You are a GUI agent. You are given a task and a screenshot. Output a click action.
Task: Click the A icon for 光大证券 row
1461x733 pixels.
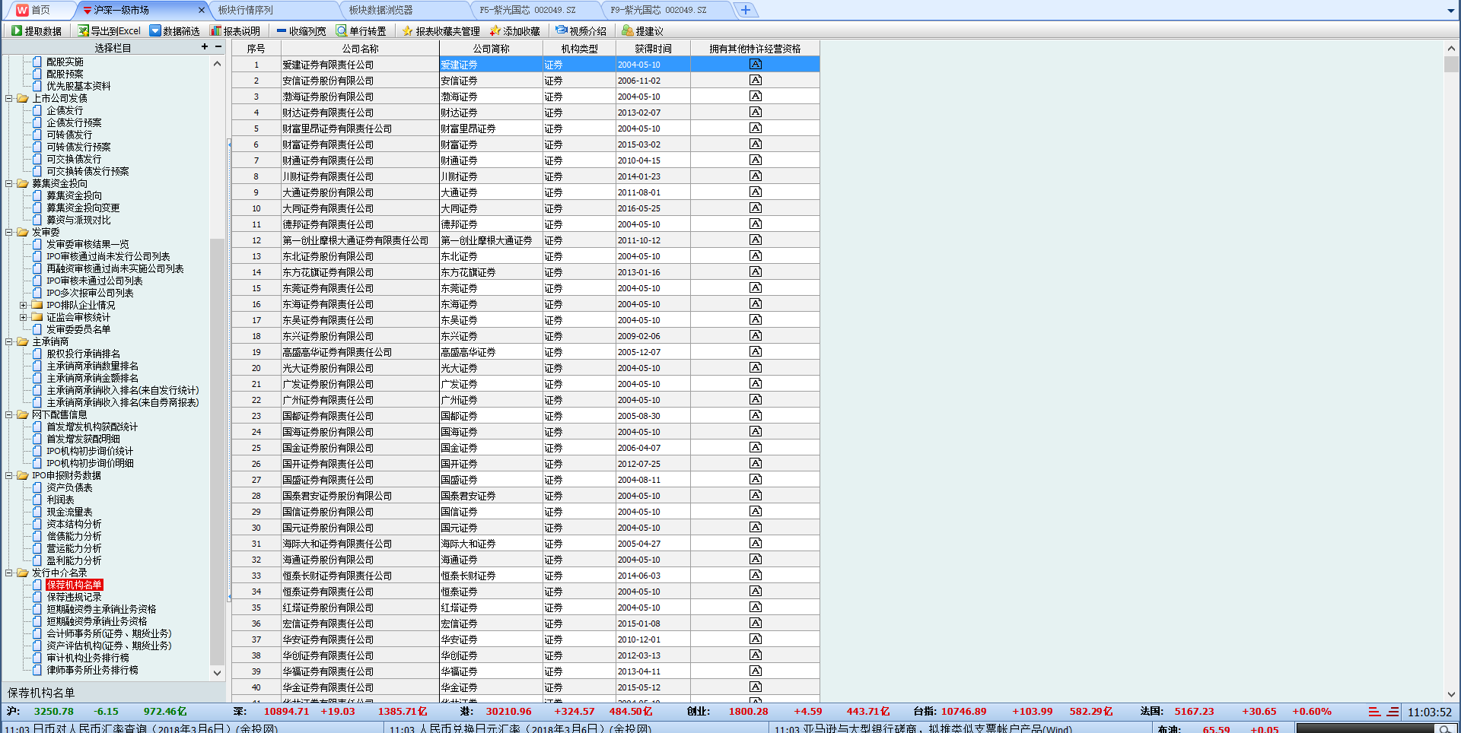point(756,368)
